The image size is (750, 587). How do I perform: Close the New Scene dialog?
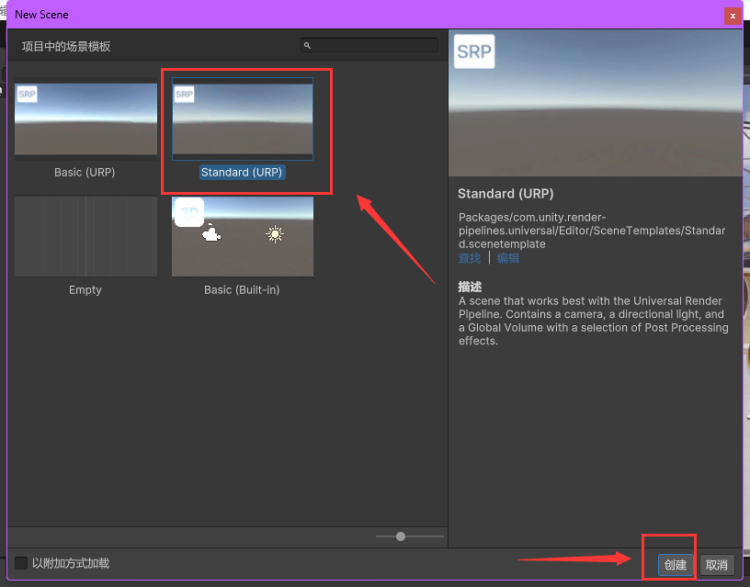click(733, 16)
